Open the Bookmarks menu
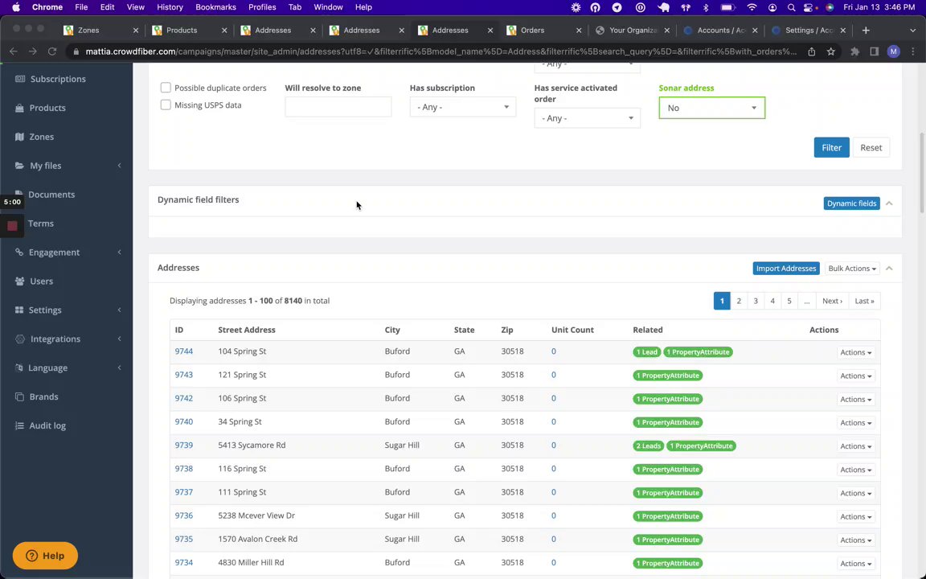The image size is (926, 579). tap(215, 7)
